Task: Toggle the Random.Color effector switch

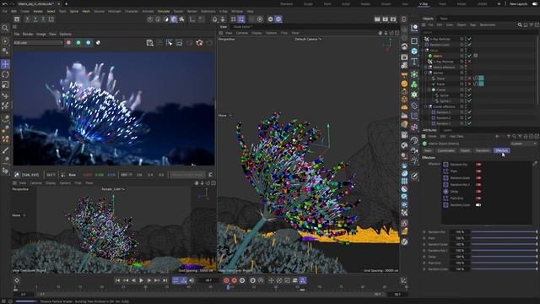Action: pos(478,204)
